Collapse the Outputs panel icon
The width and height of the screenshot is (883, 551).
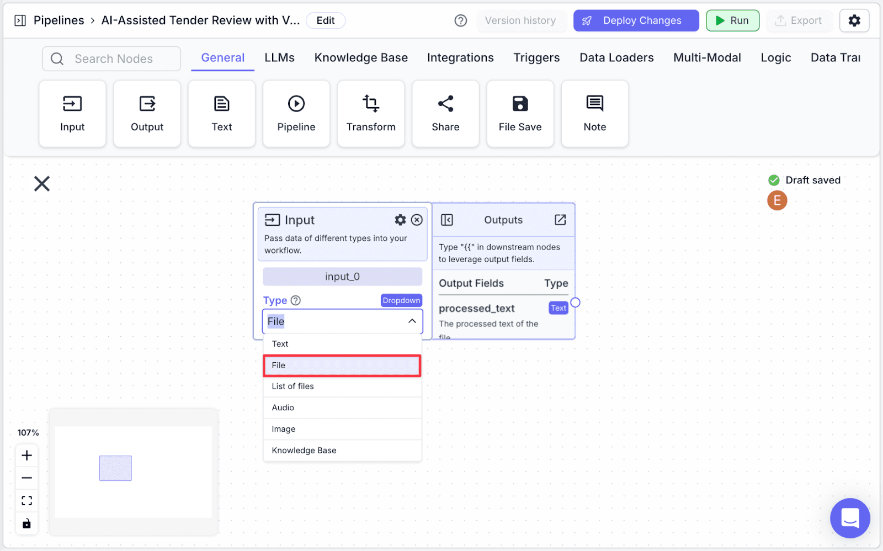coord(447,220)
